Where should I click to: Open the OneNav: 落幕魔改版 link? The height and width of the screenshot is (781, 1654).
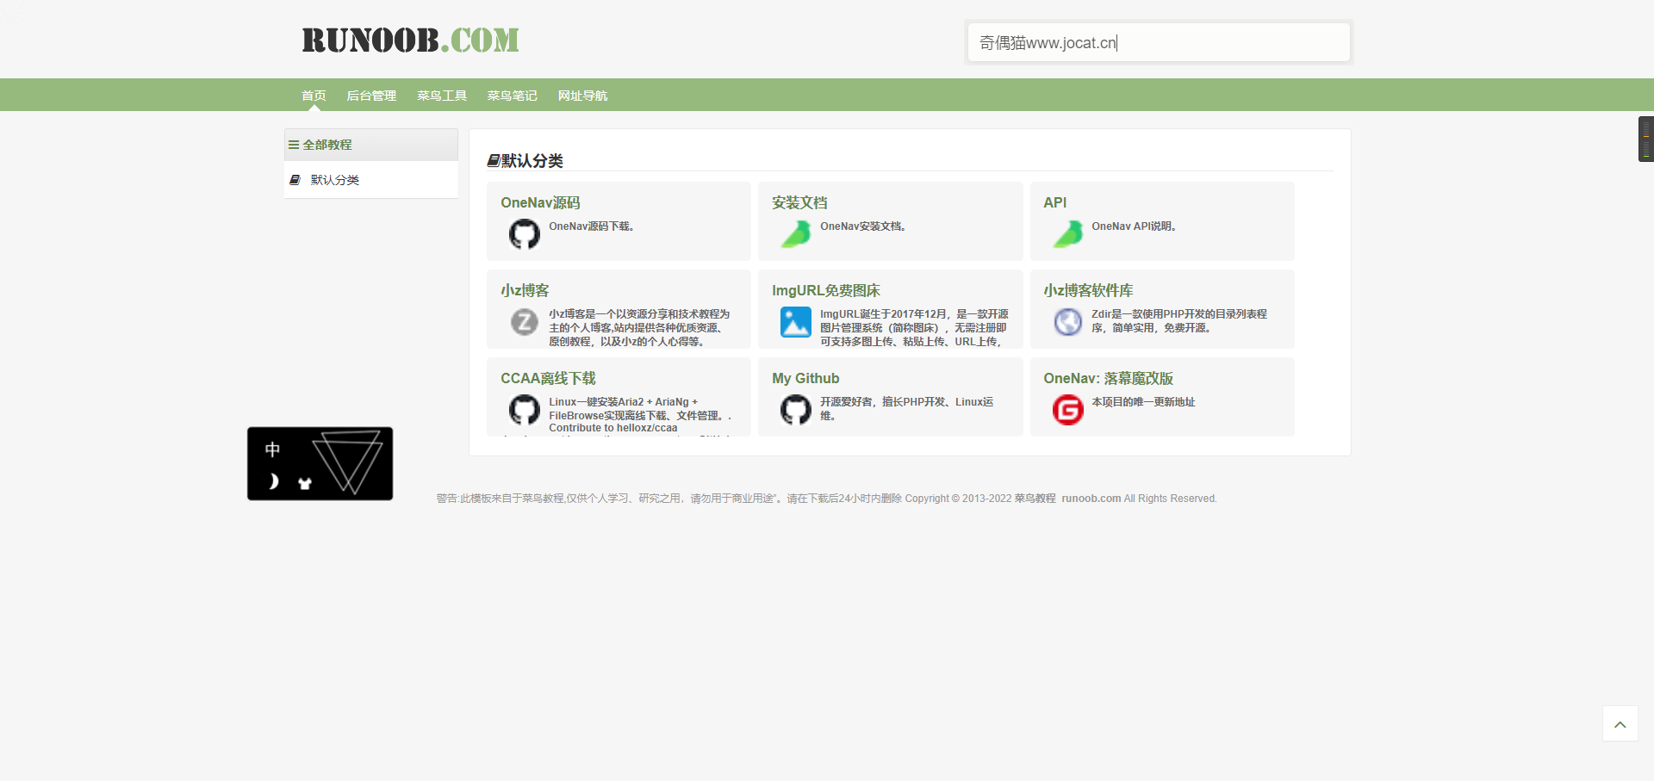point(1108,378)
